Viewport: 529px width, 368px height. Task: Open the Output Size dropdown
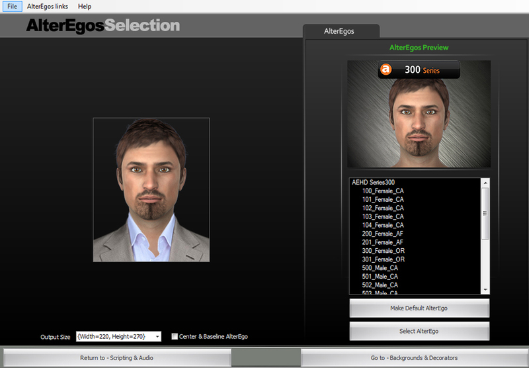[157, 337]
